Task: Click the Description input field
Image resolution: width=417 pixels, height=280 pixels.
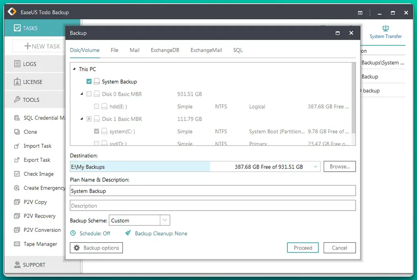Action: [x=212, y=206]
